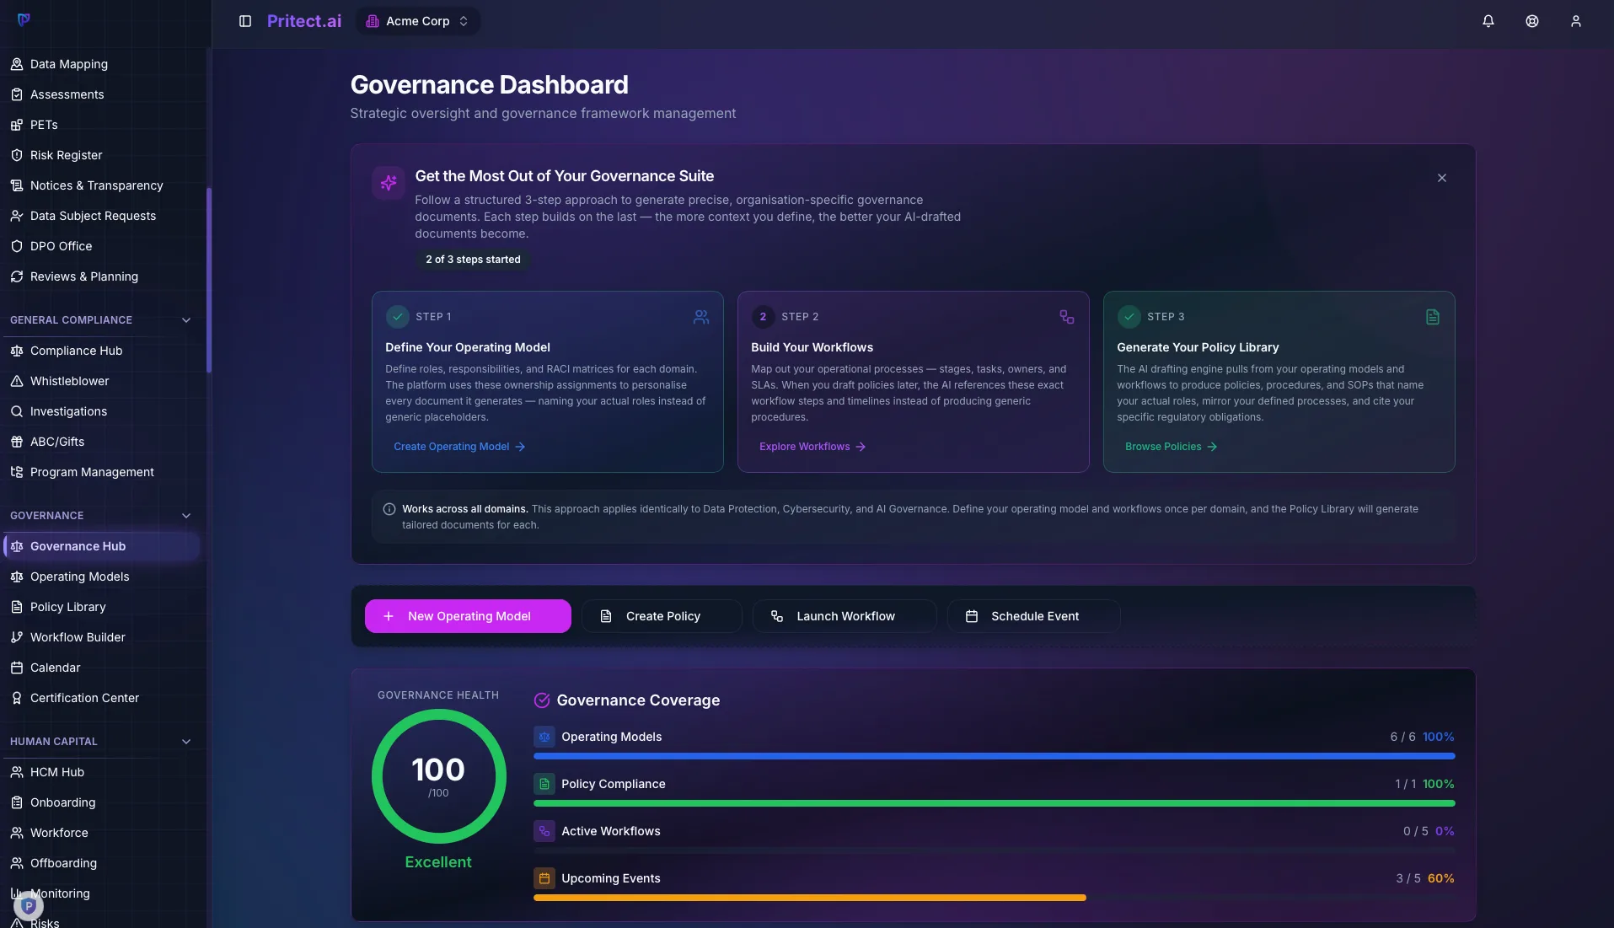Click the Certification Center ribbon icon
The width and height of the screenshot is (1614, 928).
(17, 698)
